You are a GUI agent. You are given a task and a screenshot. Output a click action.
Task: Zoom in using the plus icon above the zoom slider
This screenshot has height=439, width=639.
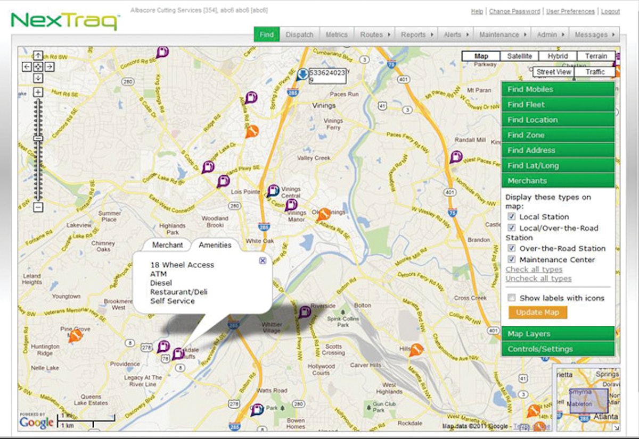pyautogui.click(x=38, y=91)
